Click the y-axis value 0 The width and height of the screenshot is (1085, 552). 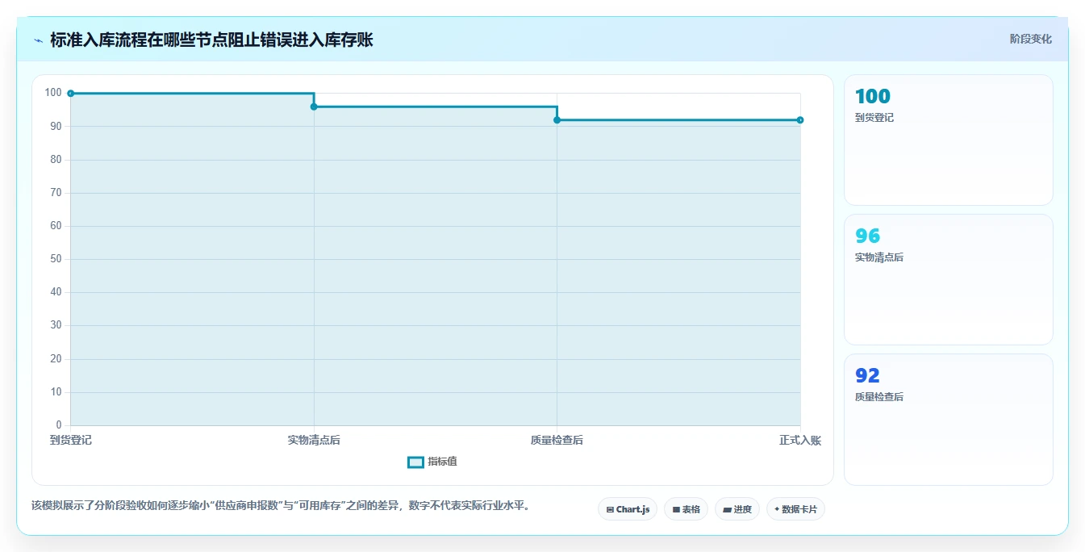pyautogui.click(x=59, y=425)
